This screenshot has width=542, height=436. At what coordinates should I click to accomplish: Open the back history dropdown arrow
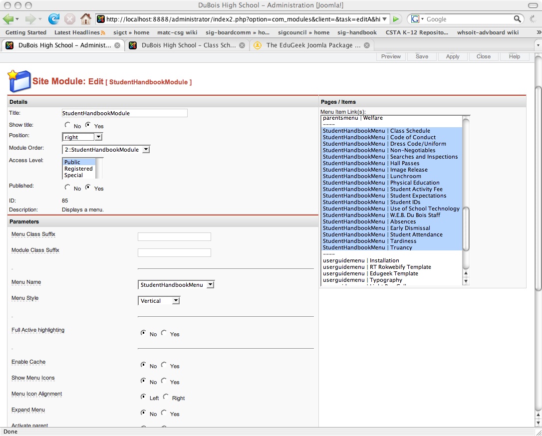17,19
